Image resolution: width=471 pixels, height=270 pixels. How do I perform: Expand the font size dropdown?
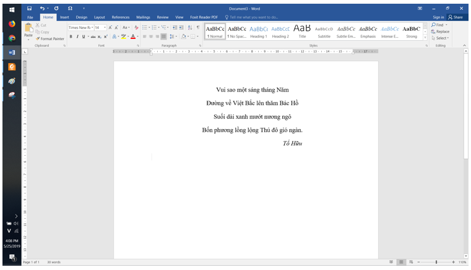pyautogui.click(x=104, y=28)
